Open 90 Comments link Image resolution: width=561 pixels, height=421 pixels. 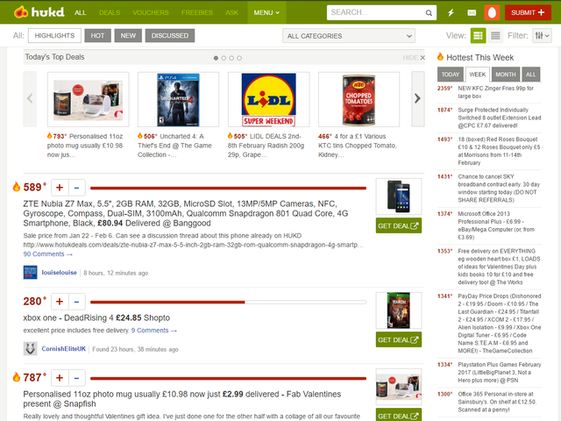pyautogui.click(x=48, y=254)
